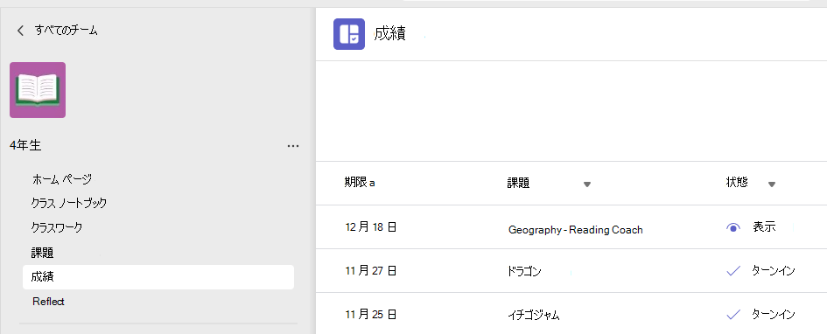Open the クラス ノートブック item
This screenshot has height=334, width=827.
[x=69, y=203]
